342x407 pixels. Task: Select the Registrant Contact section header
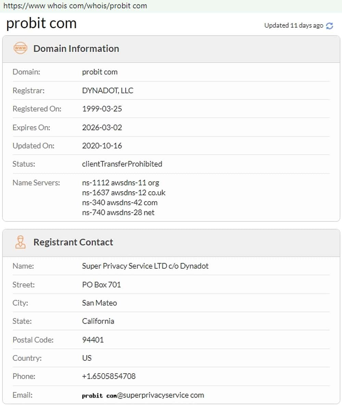coord(73,242)
